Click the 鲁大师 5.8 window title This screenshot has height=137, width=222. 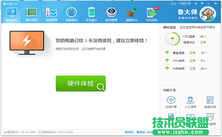tap(10, 4)
